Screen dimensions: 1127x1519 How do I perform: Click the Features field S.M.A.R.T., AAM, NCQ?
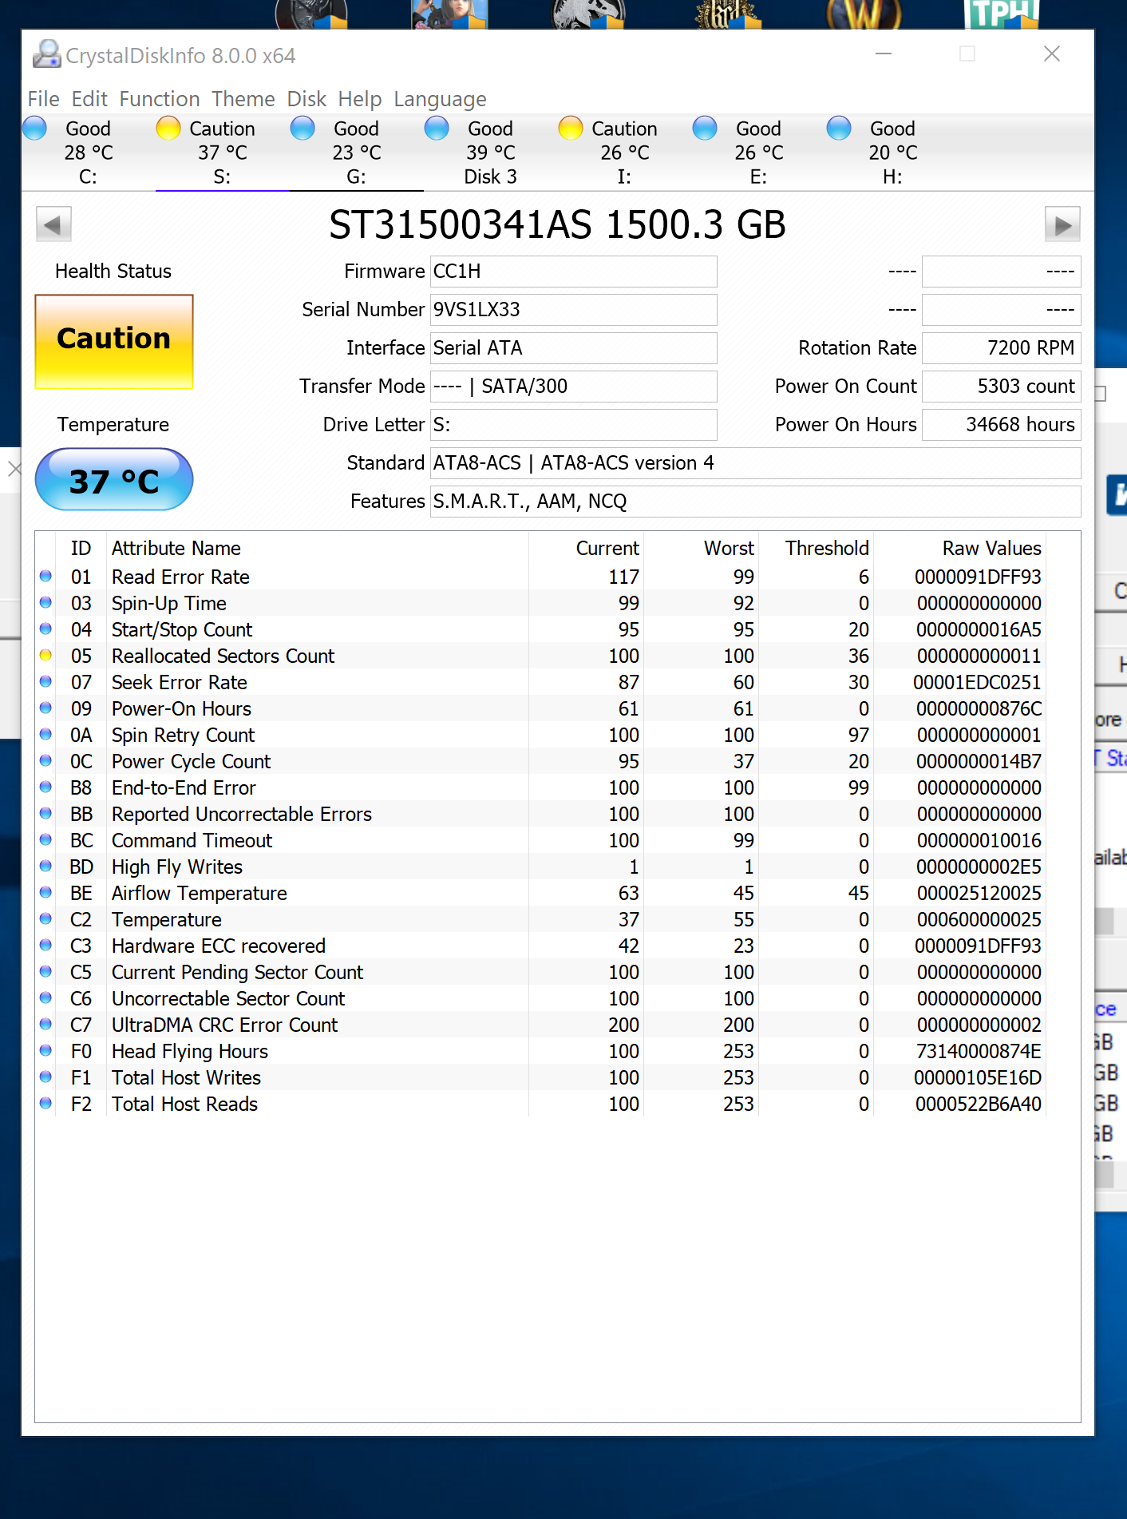point(755,502)
